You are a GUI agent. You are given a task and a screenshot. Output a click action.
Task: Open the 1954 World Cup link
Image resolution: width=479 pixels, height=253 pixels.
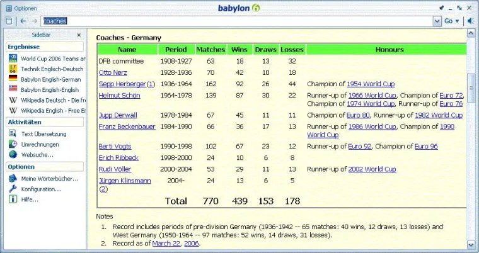click(x=371, y=84)
